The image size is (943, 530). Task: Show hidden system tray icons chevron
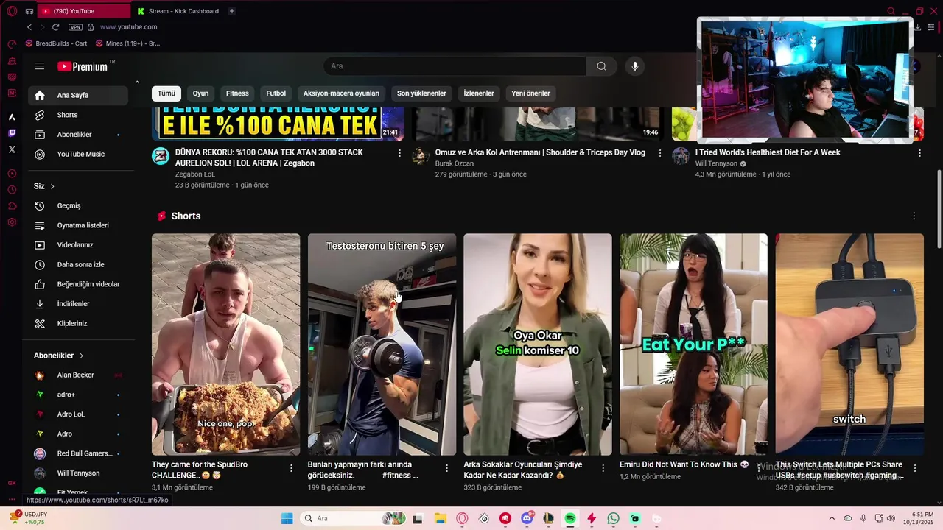pyautogui.click(x=832, y=518)
